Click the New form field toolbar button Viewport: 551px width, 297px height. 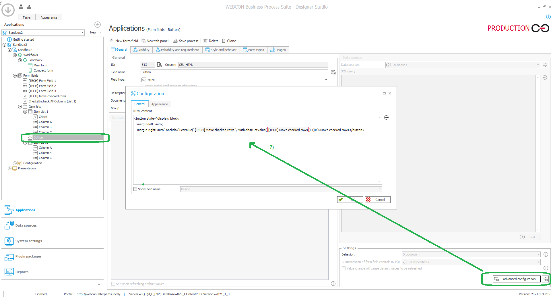click(x=124, y=41)
